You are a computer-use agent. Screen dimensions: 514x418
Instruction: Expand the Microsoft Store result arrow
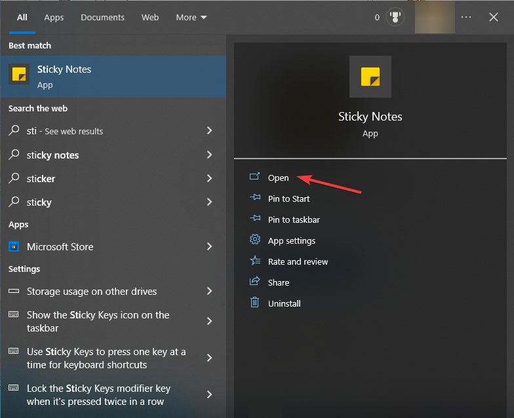[210, 246]
